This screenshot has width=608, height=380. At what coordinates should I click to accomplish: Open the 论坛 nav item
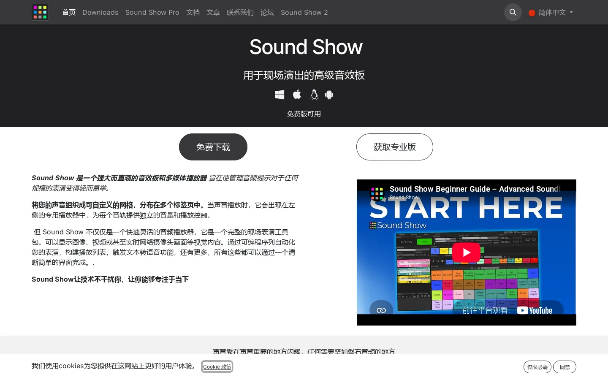coord(267,12)
